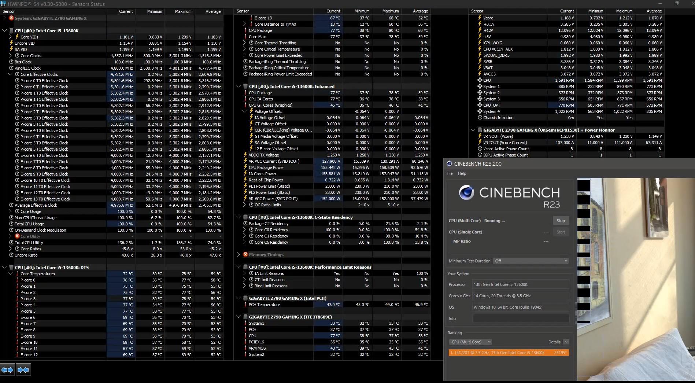The image size is (695, 383).
Task: Open the Minimum Test Duration dropdown
Action: (531, 261)
